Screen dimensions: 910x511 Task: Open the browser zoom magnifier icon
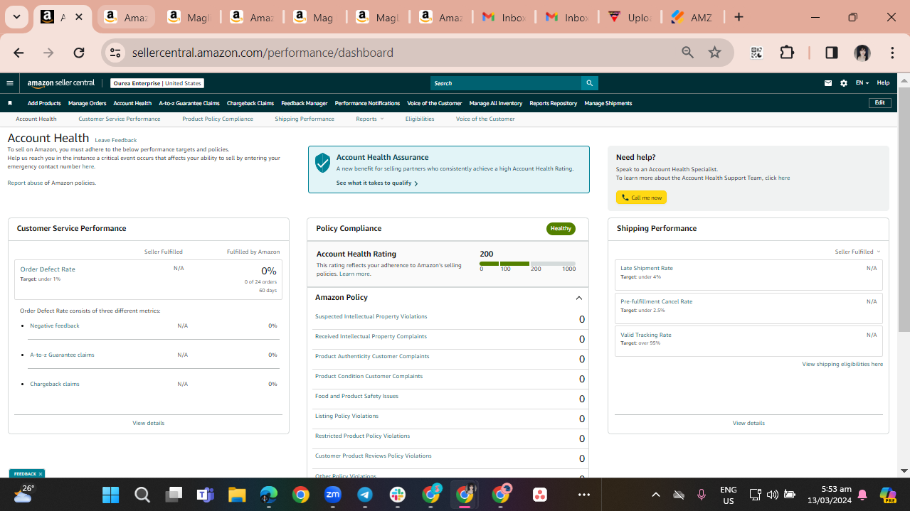tap(687, 53)
